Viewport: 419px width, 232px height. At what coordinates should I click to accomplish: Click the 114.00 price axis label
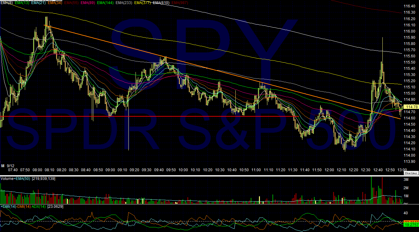point(410,155)
